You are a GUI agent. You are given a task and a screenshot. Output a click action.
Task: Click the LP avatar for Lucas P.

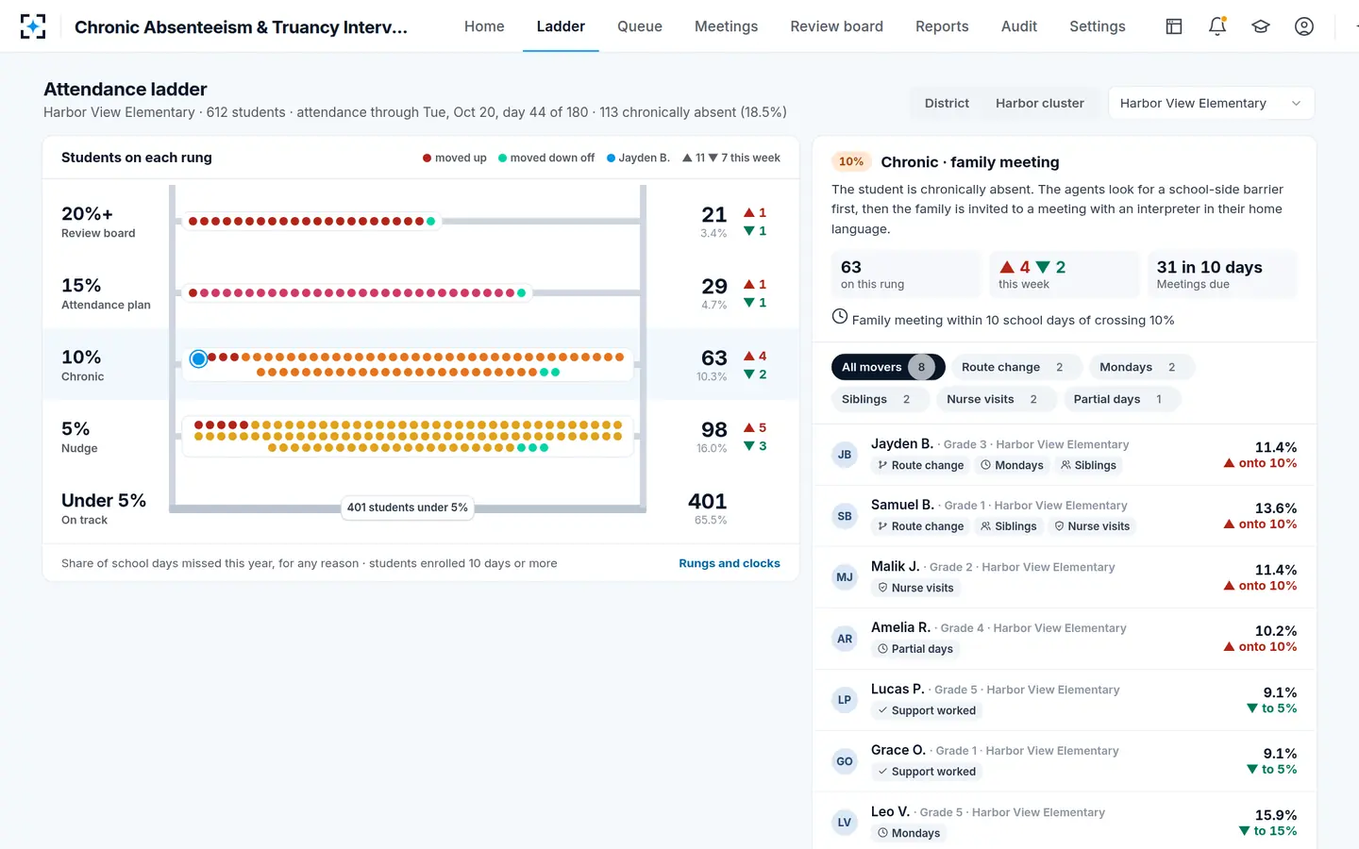tap(845, 700)
